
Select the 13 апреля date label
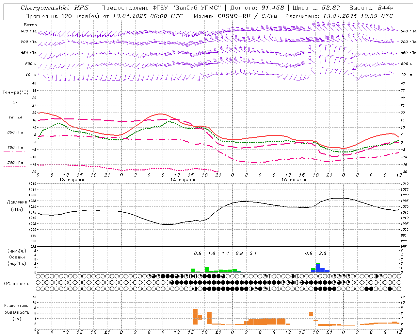coord(72,180)
